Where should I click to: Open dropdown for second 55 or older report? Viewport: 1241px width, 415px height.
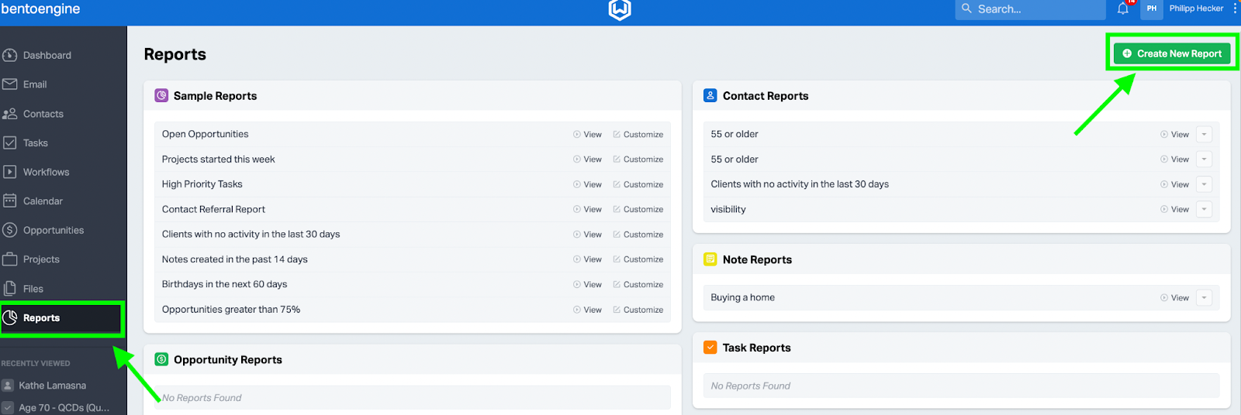[x=1204, y=159]
